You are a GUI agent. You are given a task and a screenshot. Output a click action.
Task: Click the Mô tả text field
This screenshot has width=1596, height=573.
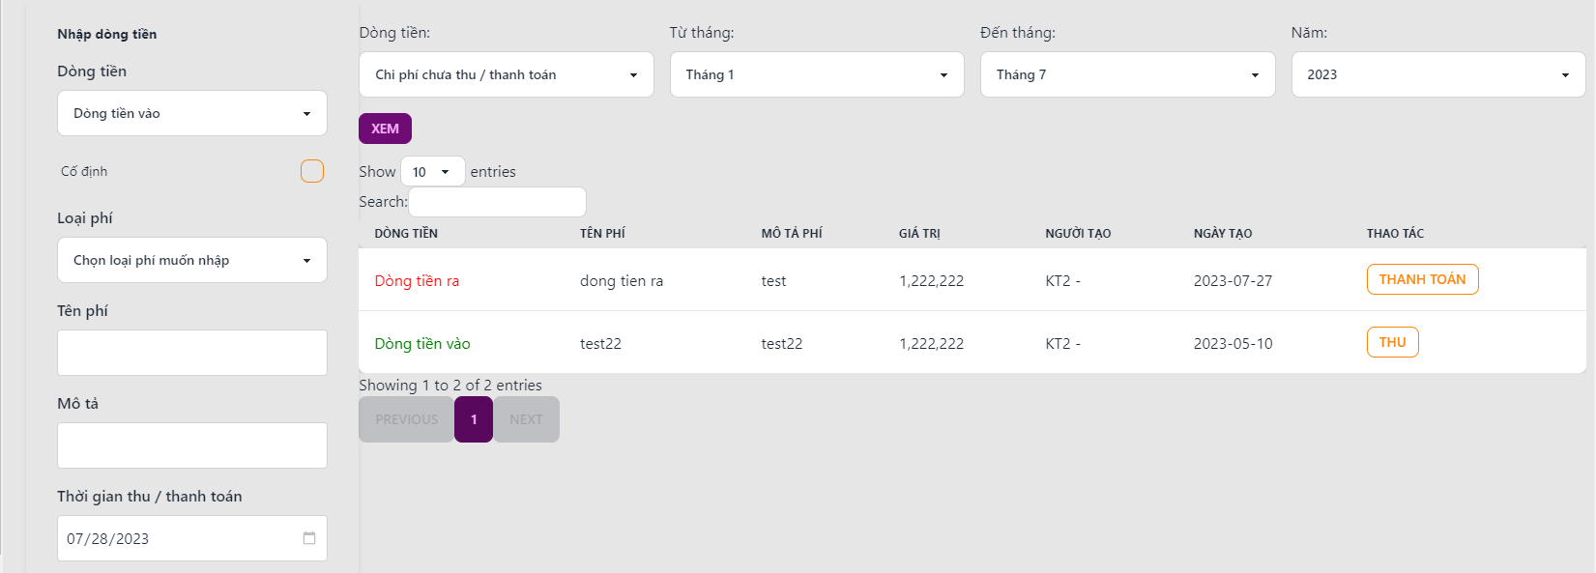pos(192,445)
